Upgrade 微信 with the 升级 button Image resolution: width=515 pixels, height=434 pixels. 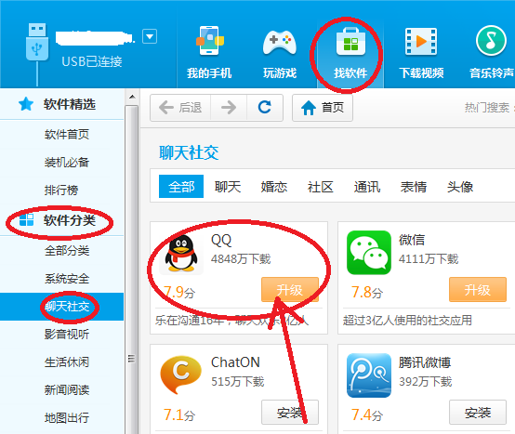coord(478,290)
